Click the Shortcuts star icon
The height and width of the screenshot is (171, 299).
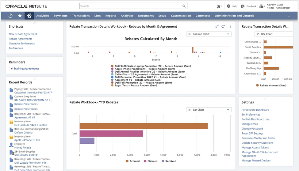tap(20, 16)
